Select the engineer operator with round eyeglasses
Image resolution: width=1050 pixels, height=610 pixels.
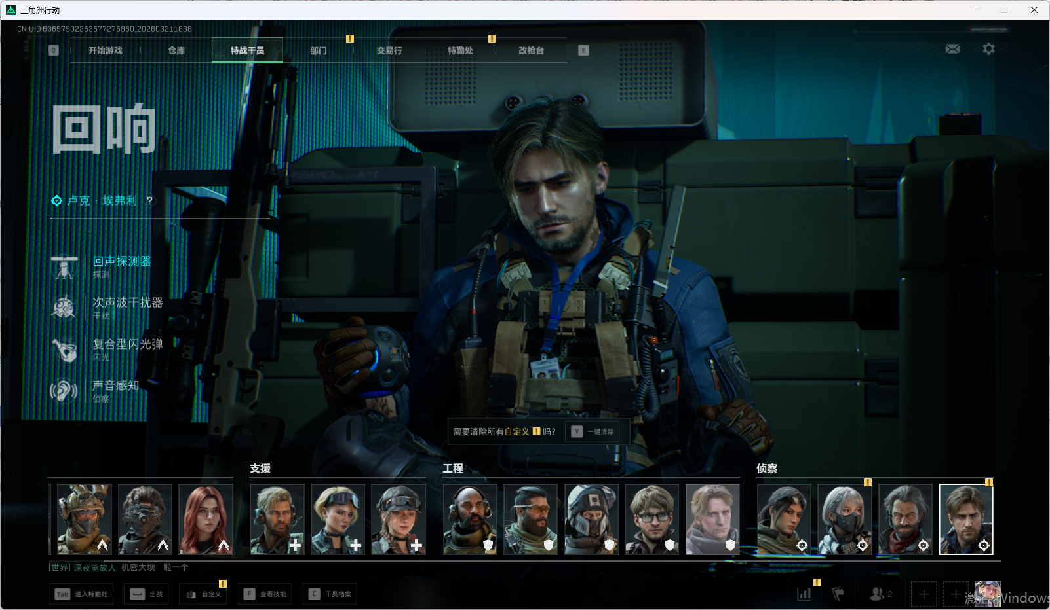[x=651, y=520]
